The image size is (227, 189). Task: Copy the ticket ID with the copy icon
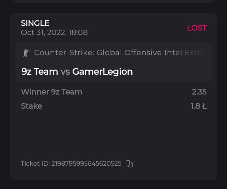pyautogui.click(x=129, y=164)
